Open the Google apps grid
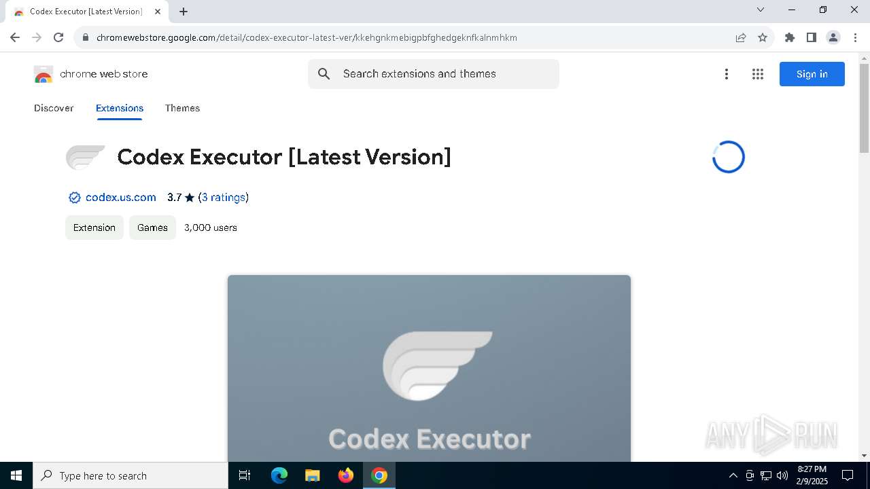 point(758,74)
